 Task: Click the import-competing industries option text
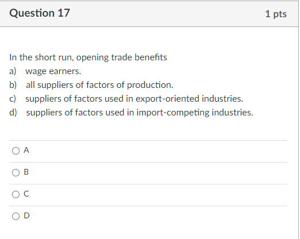coord(140,113)
